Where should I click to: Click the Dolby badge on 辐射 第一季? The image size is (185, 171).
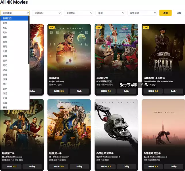click(79, 166)
